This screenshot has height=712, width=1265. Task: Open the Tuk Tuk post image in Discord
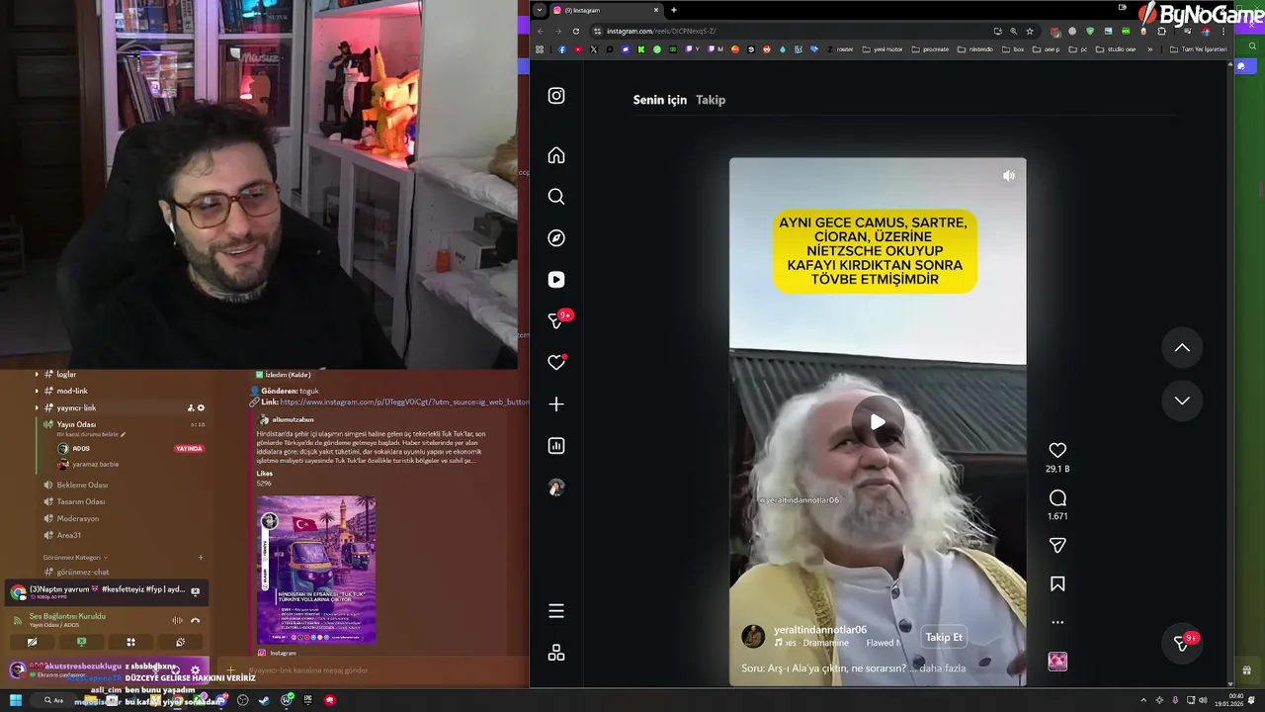click(316, 570)
